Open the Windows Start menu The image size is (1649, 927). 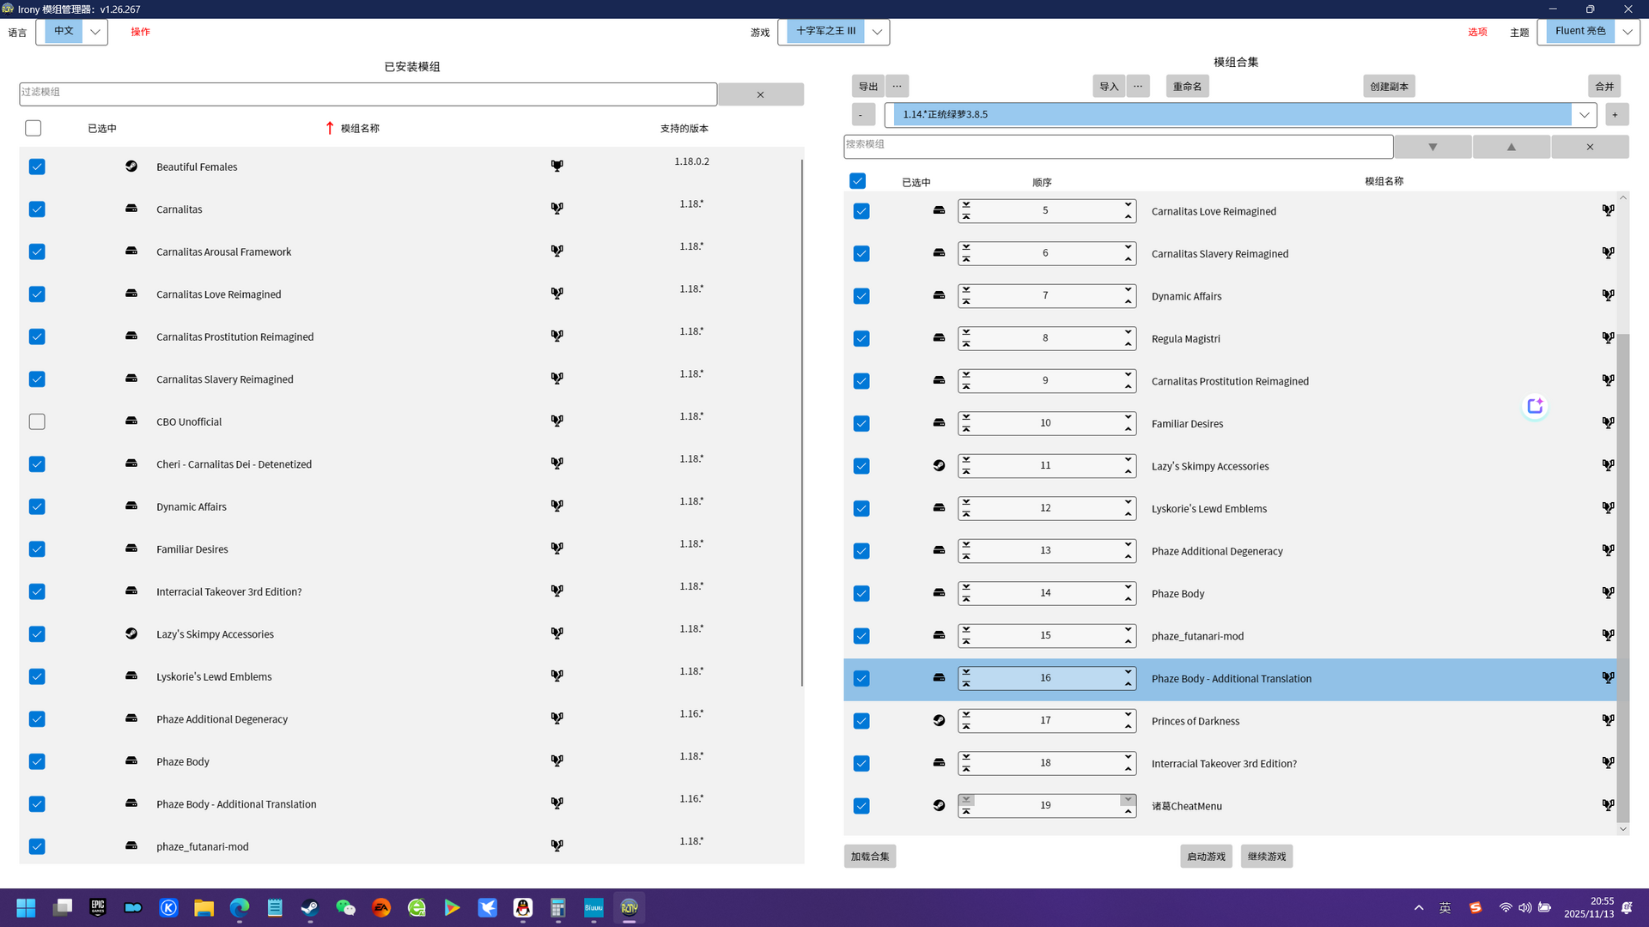26,907
